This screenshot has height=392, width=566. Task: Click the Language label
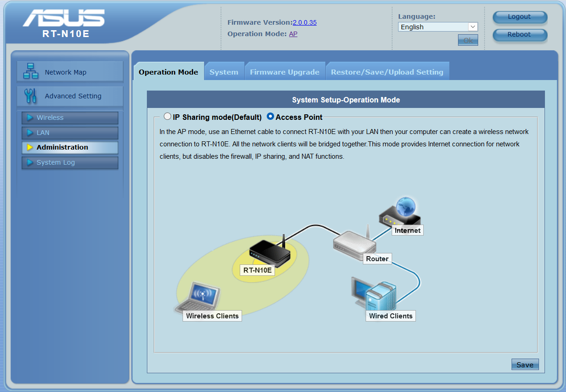[x=417, y=16]
